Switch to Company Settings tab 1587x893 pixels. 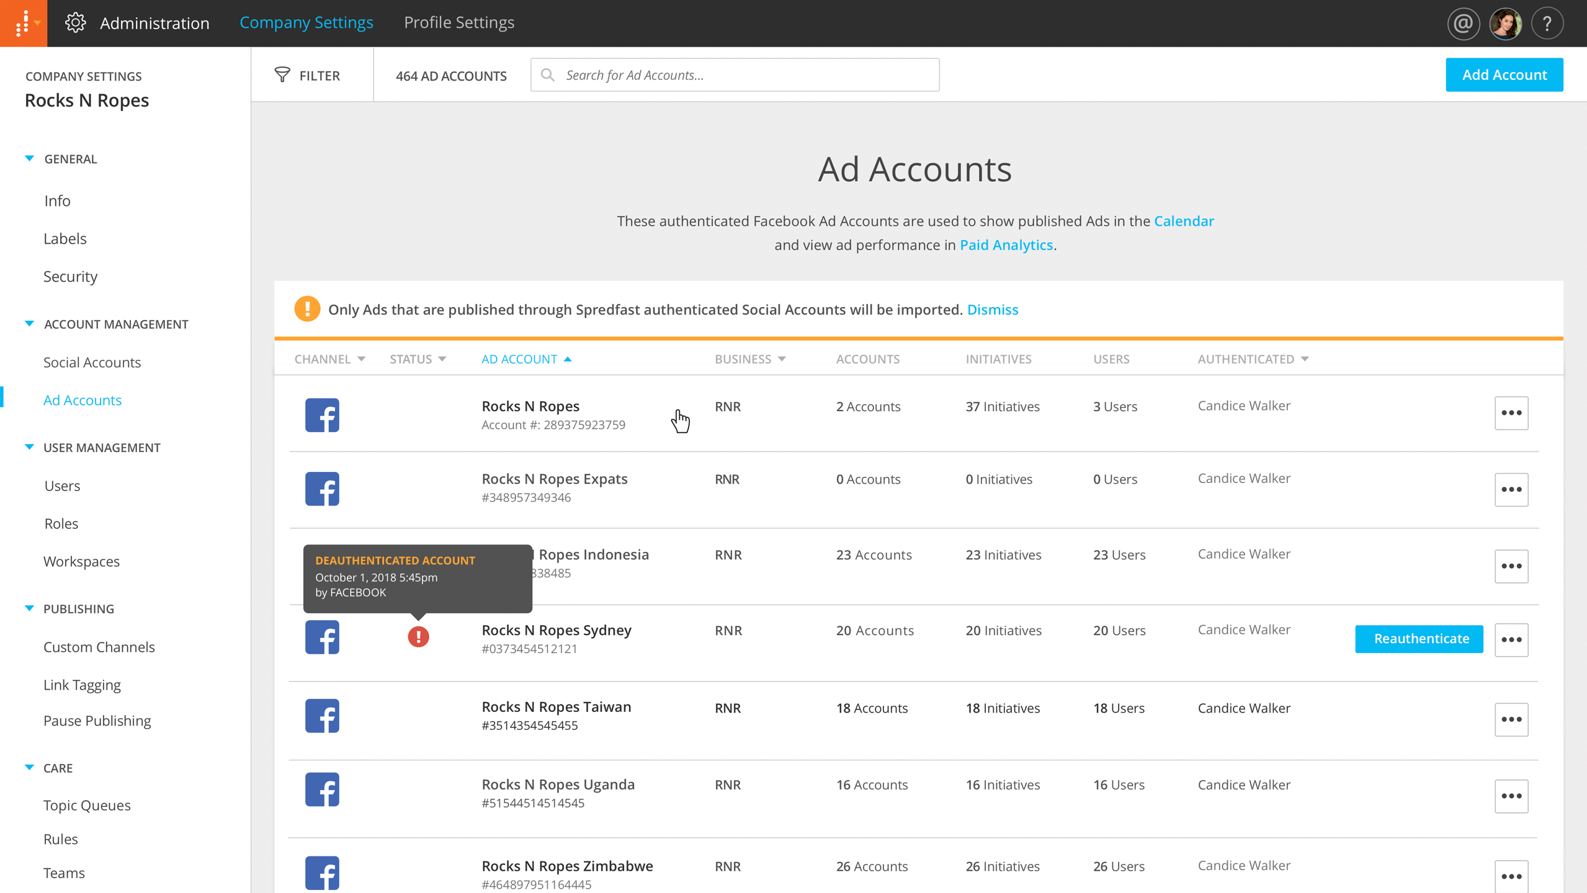306,22
